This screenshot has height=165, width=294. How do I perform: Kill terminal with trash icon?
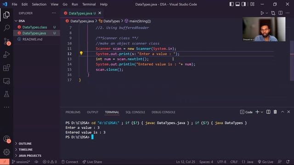click(x=275, y=112)
